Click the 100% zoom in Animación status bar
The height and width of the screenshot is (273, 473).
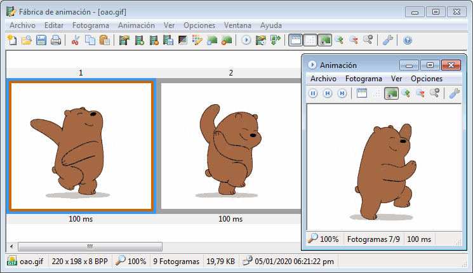click(323, 239)
